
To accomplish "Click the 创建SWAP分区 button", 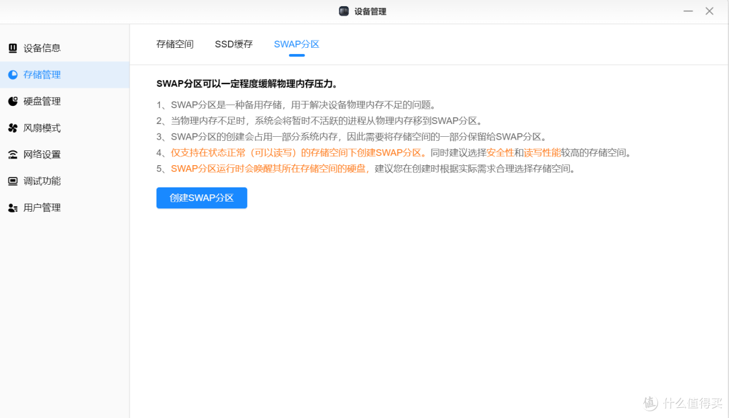I will 202,198.
